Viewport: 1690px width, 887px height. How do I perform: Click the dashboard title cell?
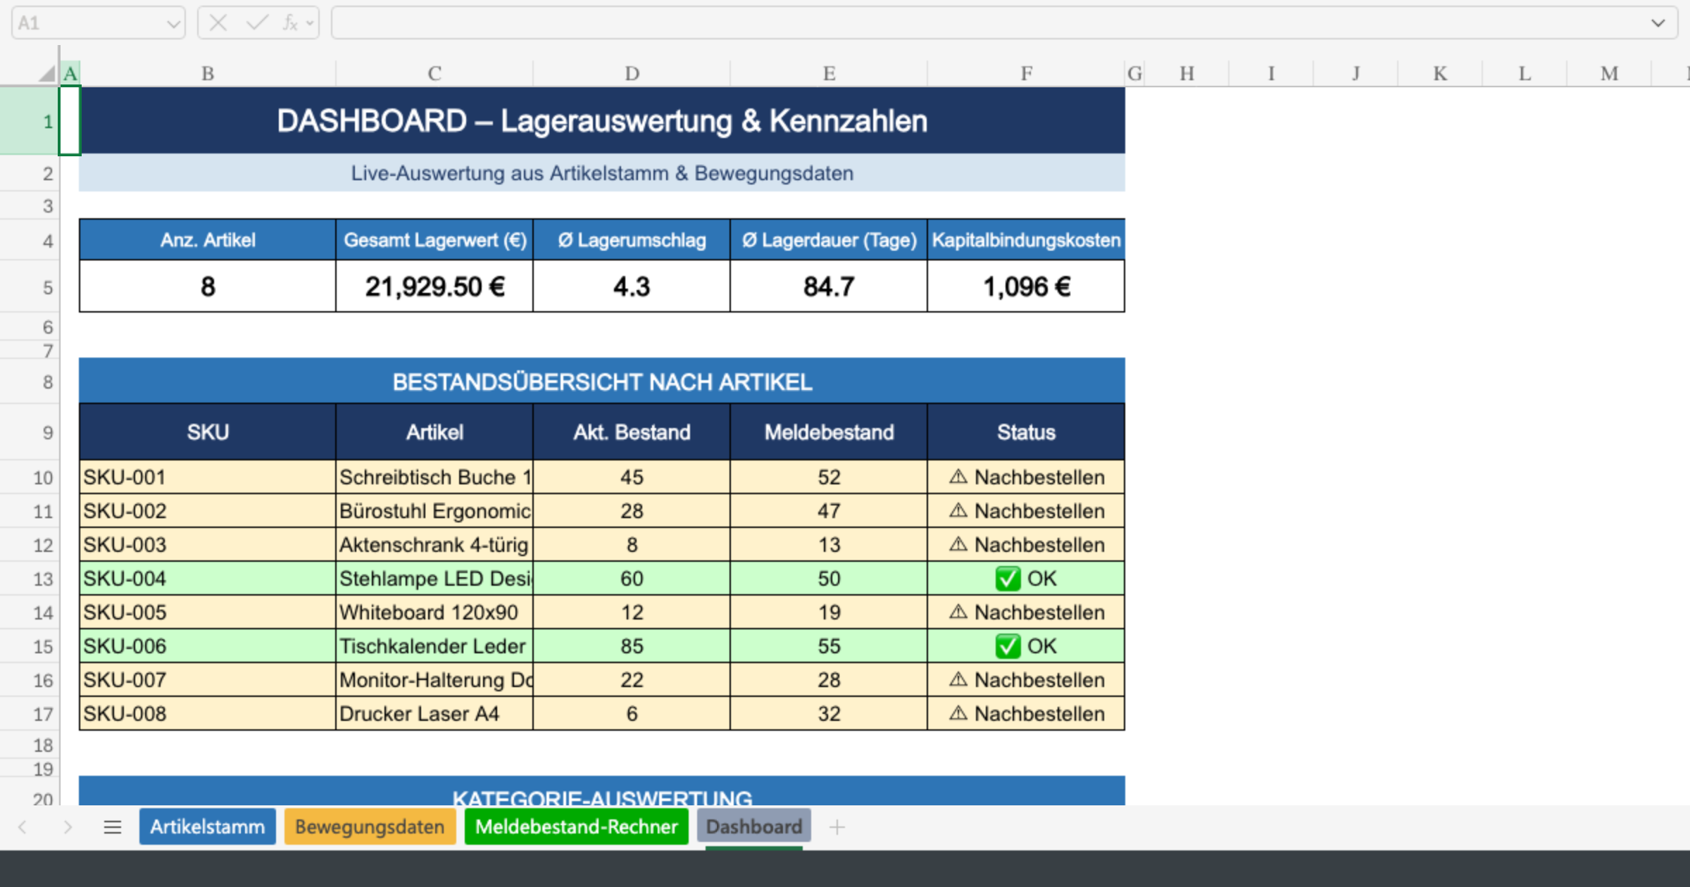(x=602, y=121)
